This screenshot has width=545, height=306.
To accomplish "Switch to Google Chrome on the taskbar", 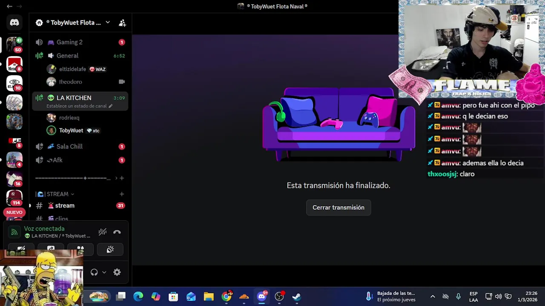I will [227, 296].
